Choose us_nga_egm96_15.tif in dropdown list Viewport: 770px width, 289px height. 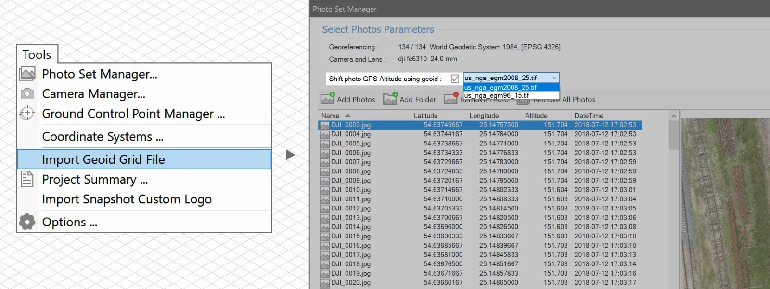[511, 95]
